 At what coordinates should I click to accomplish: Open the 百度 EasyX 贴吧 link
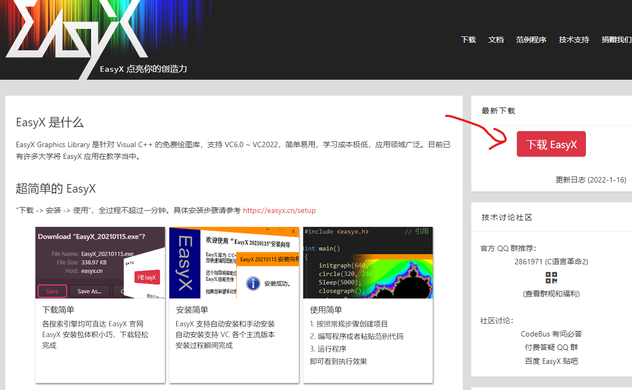point(551,361)
